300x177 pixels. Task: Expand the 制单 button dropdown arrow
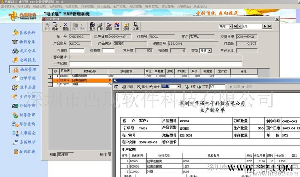(x=60, y=27)
